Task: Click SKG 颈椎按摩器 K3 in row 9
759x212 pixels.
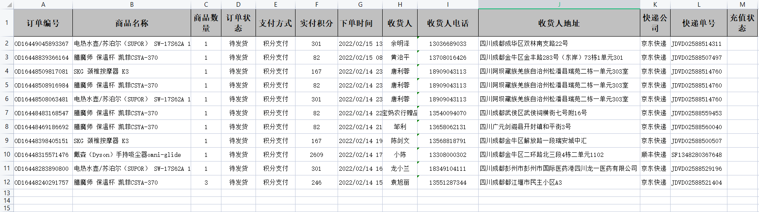Action: pos(132,140)
